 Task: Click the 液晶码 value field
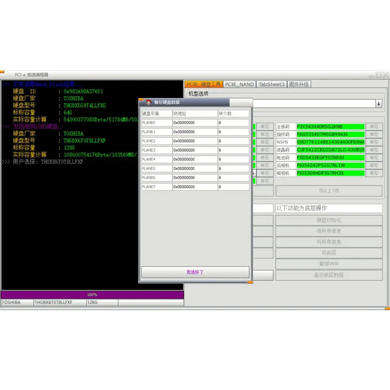pyautogui.click(x=331, y=150)
